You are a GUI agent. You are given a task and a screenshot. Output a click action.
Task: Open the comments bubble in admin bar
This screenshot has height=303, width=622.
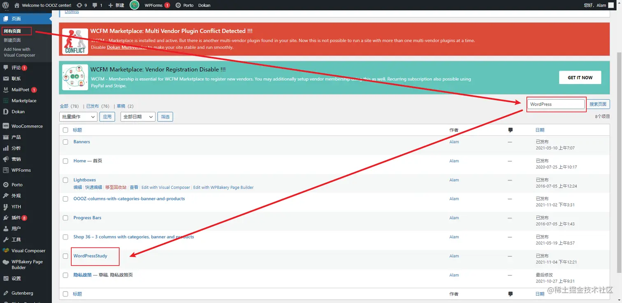[x=97, y=5]
